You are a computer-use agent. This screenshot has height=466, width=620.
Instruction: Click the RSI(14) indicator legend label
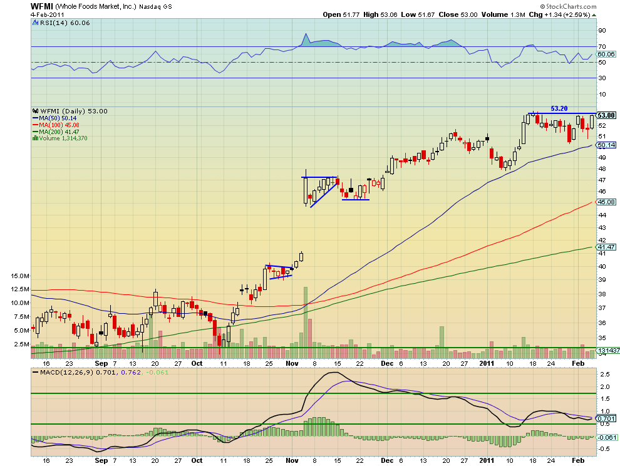tap(65, 23)
